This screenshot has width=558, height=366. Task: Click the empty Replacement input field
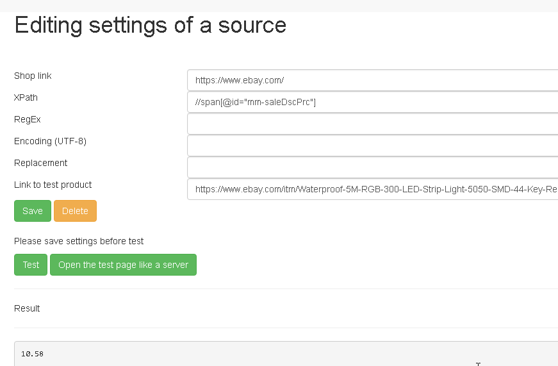point(373,167)
